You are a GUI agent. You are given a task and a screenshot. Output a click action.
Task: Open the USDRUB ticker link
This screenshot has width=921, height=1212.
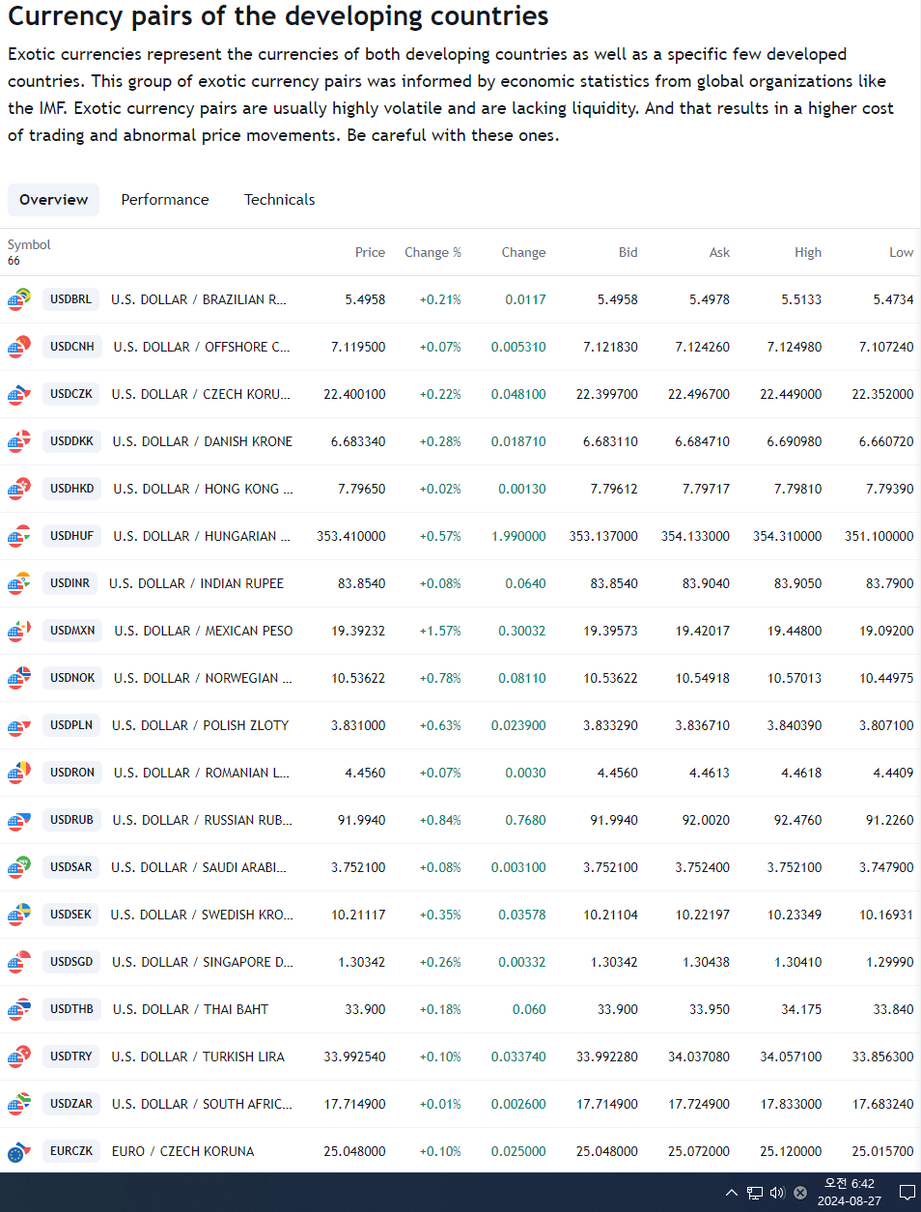click(72, 820)
